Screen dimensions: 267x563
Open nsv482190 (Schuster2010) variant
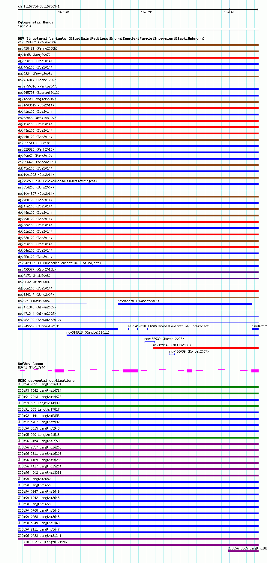[x=40, y=320]
